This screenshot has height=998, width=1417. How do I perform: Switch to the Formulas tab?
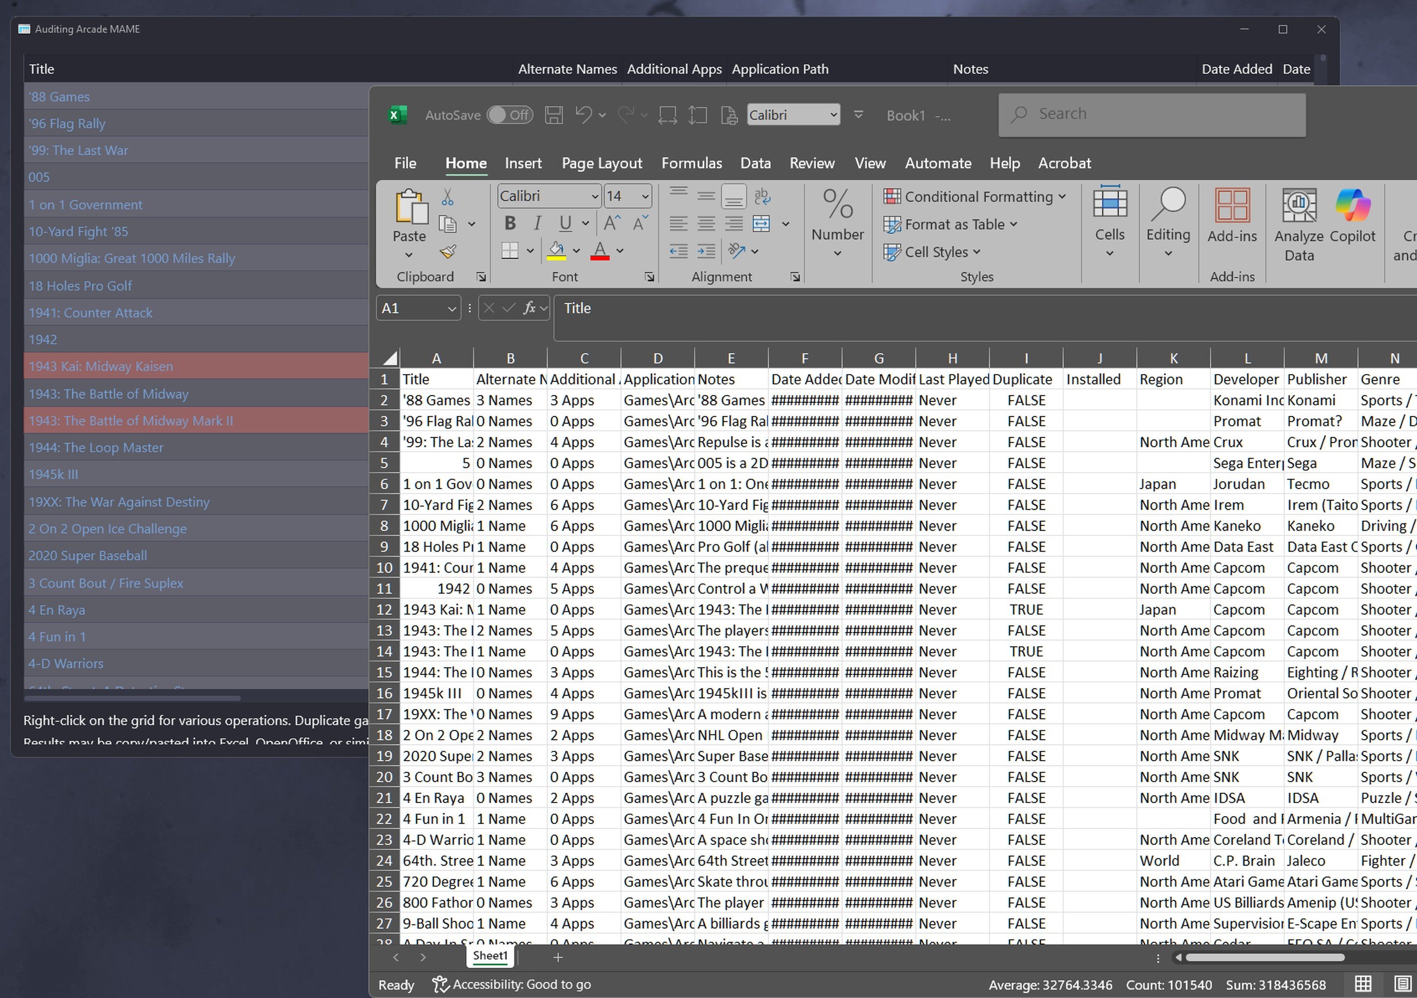tap(691, 163)
